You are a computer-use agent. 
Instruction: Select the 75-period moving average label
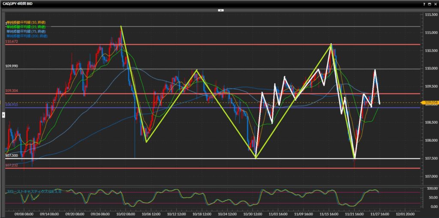[26, 32]
